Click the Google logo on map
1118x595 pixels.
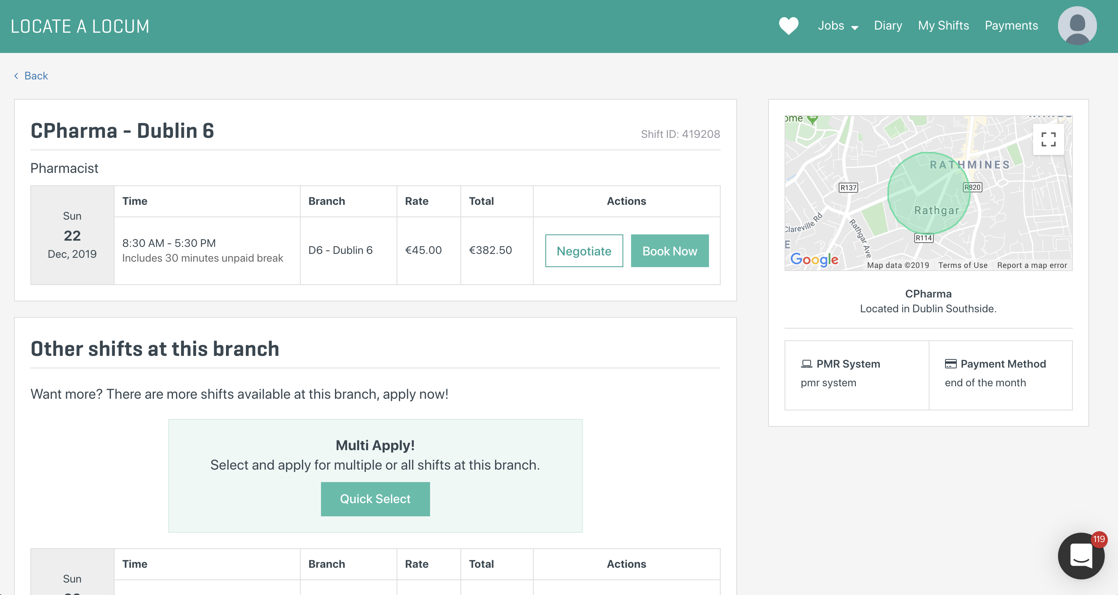point(814,259)
